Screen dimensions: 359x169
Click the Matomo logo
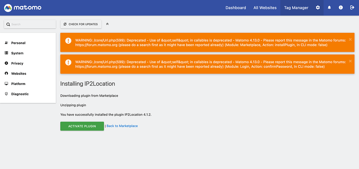tap(23, 8)
